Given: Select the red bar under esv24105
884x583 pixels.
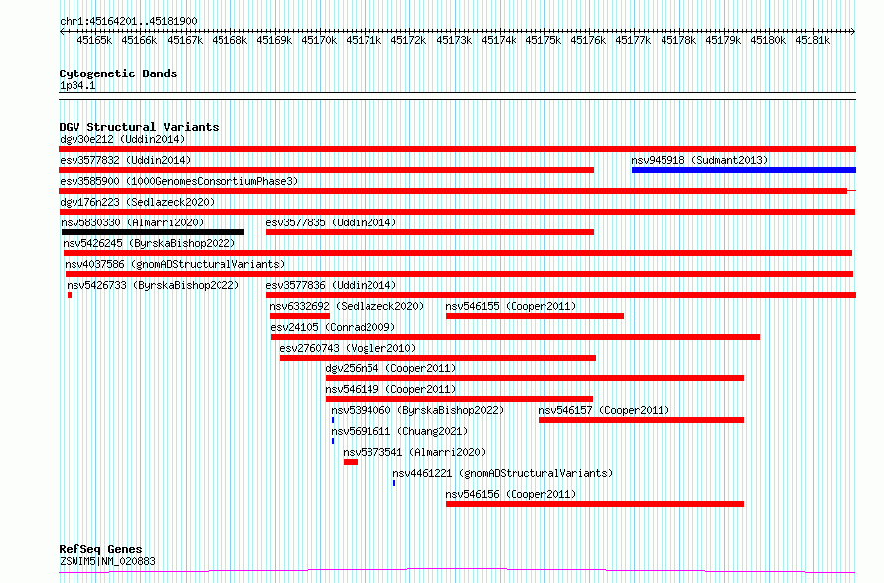Looking at the screenshot, I should point(516,337).
